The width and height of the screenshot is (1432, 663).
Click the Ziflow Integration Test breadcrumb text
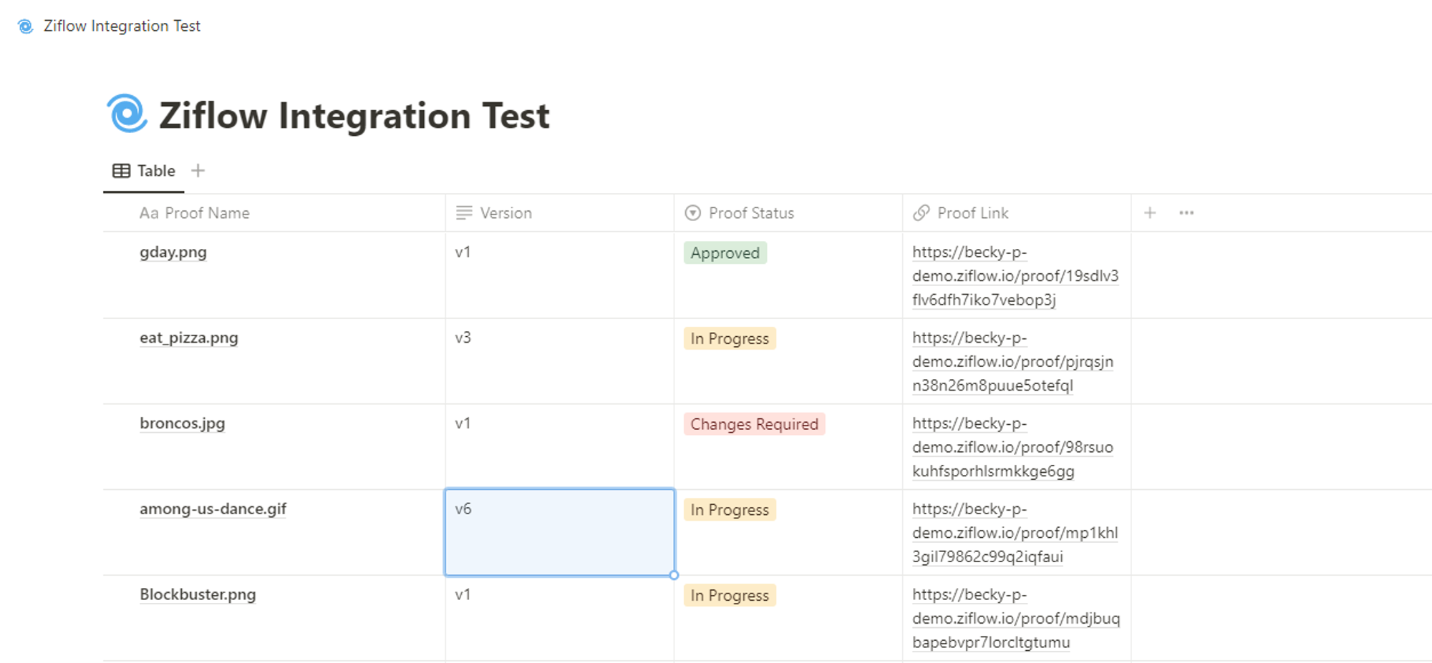point(122,26)
